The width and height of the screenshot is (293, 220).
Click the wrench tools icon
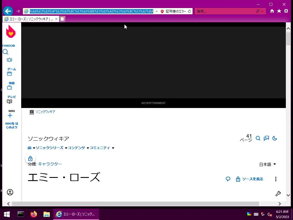point(278,193)
